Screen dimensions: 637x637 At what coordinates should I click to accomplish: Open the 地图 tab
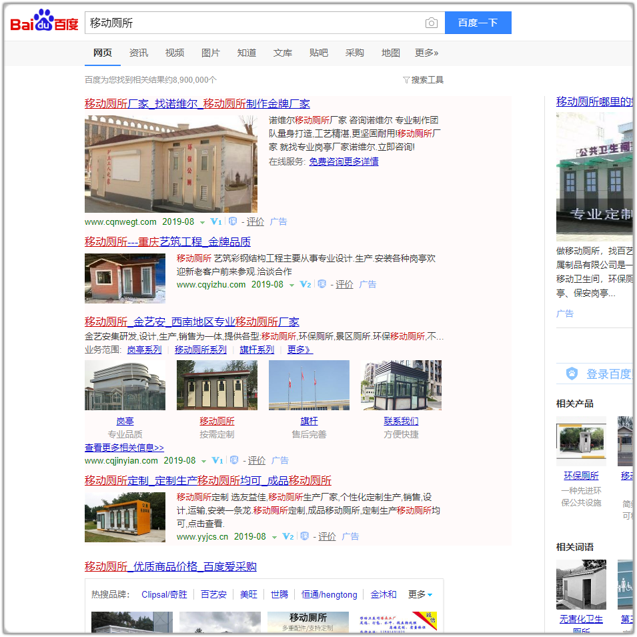[391, 53]
